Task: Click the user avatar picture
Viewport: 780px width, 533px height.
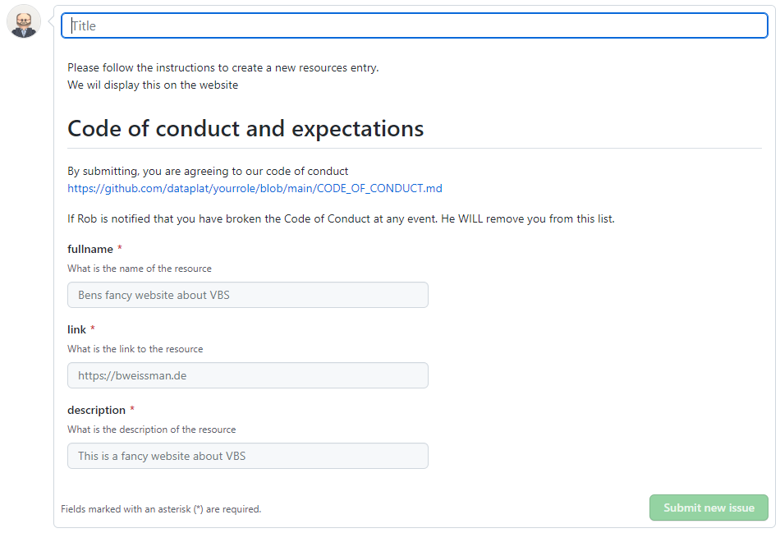Action: (23, 21)
